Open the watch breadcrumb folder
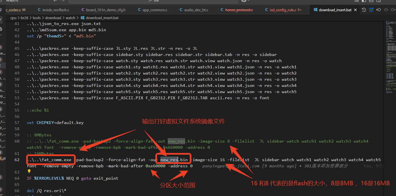 point(71,18)
